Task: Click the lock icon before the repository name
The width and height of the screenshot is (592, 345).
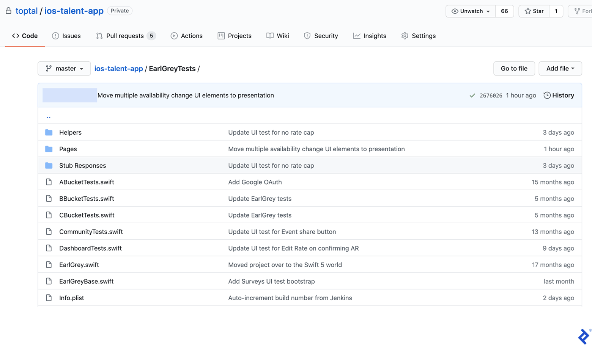Action: [x=8, y=11]
